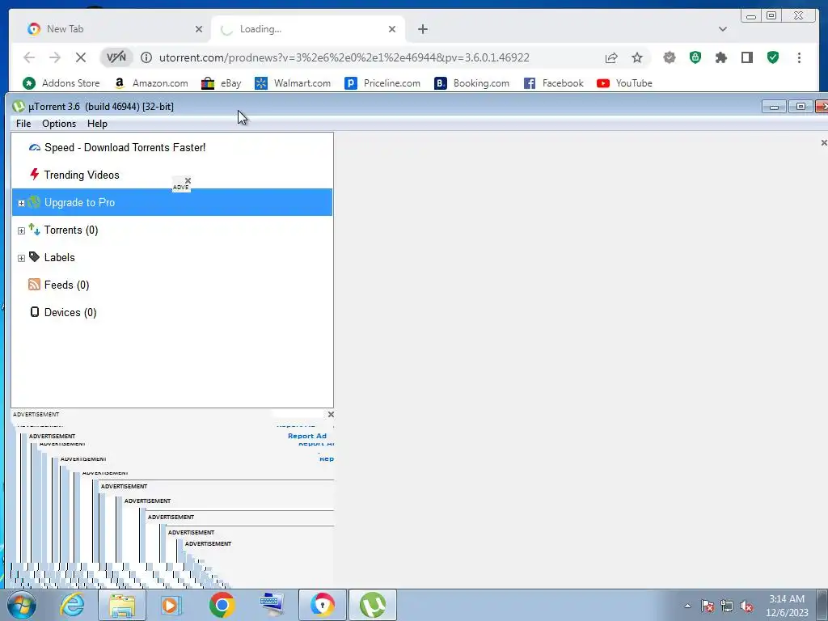Open the Addons Store bookmark
This screenshot has height=621, width=828.
click(x=61, y=83)
